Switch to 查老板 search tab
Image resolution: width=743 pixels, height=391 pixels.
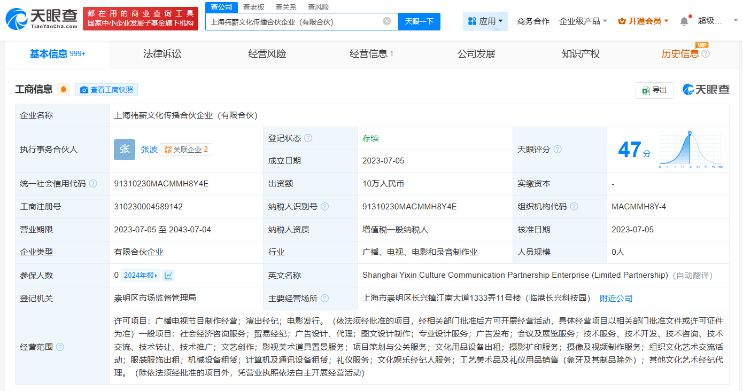pyautogui.click(x=254, y=7)
